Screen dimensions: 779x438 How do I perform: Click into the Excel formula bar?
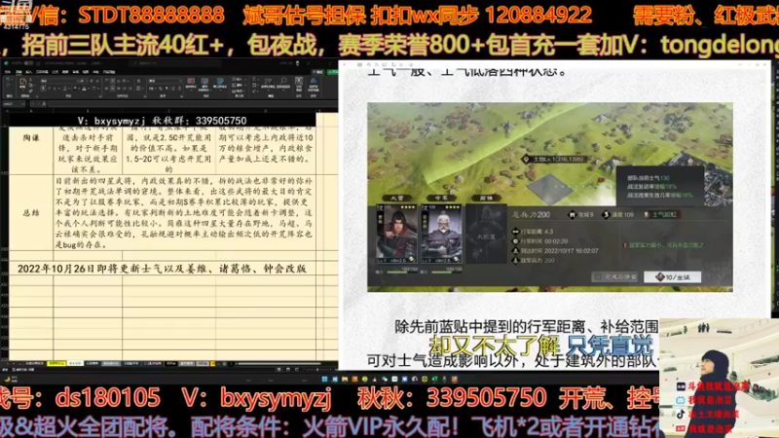(x=191, y=104)
